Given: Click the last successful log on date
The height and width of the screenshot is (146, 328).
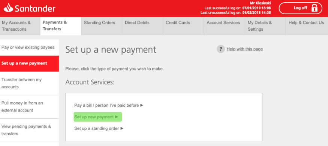Looking at the screenshot, I should pyautogui.click(x=257, y=8).
